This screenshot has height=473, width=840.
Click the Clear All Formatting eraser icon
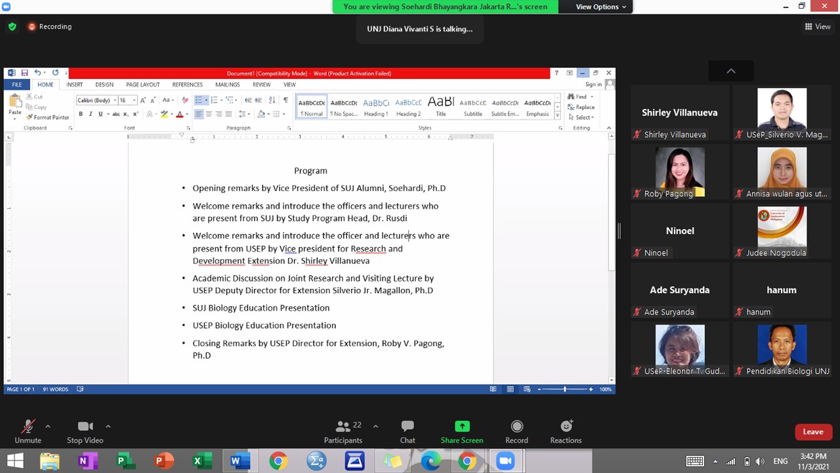pos(185,100)
